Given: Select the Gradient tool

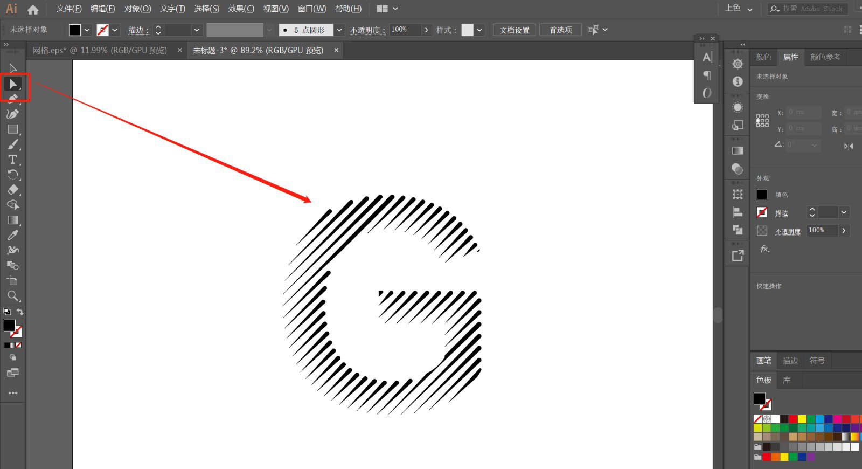Looking at the screenshot, I should pos(13,220).
